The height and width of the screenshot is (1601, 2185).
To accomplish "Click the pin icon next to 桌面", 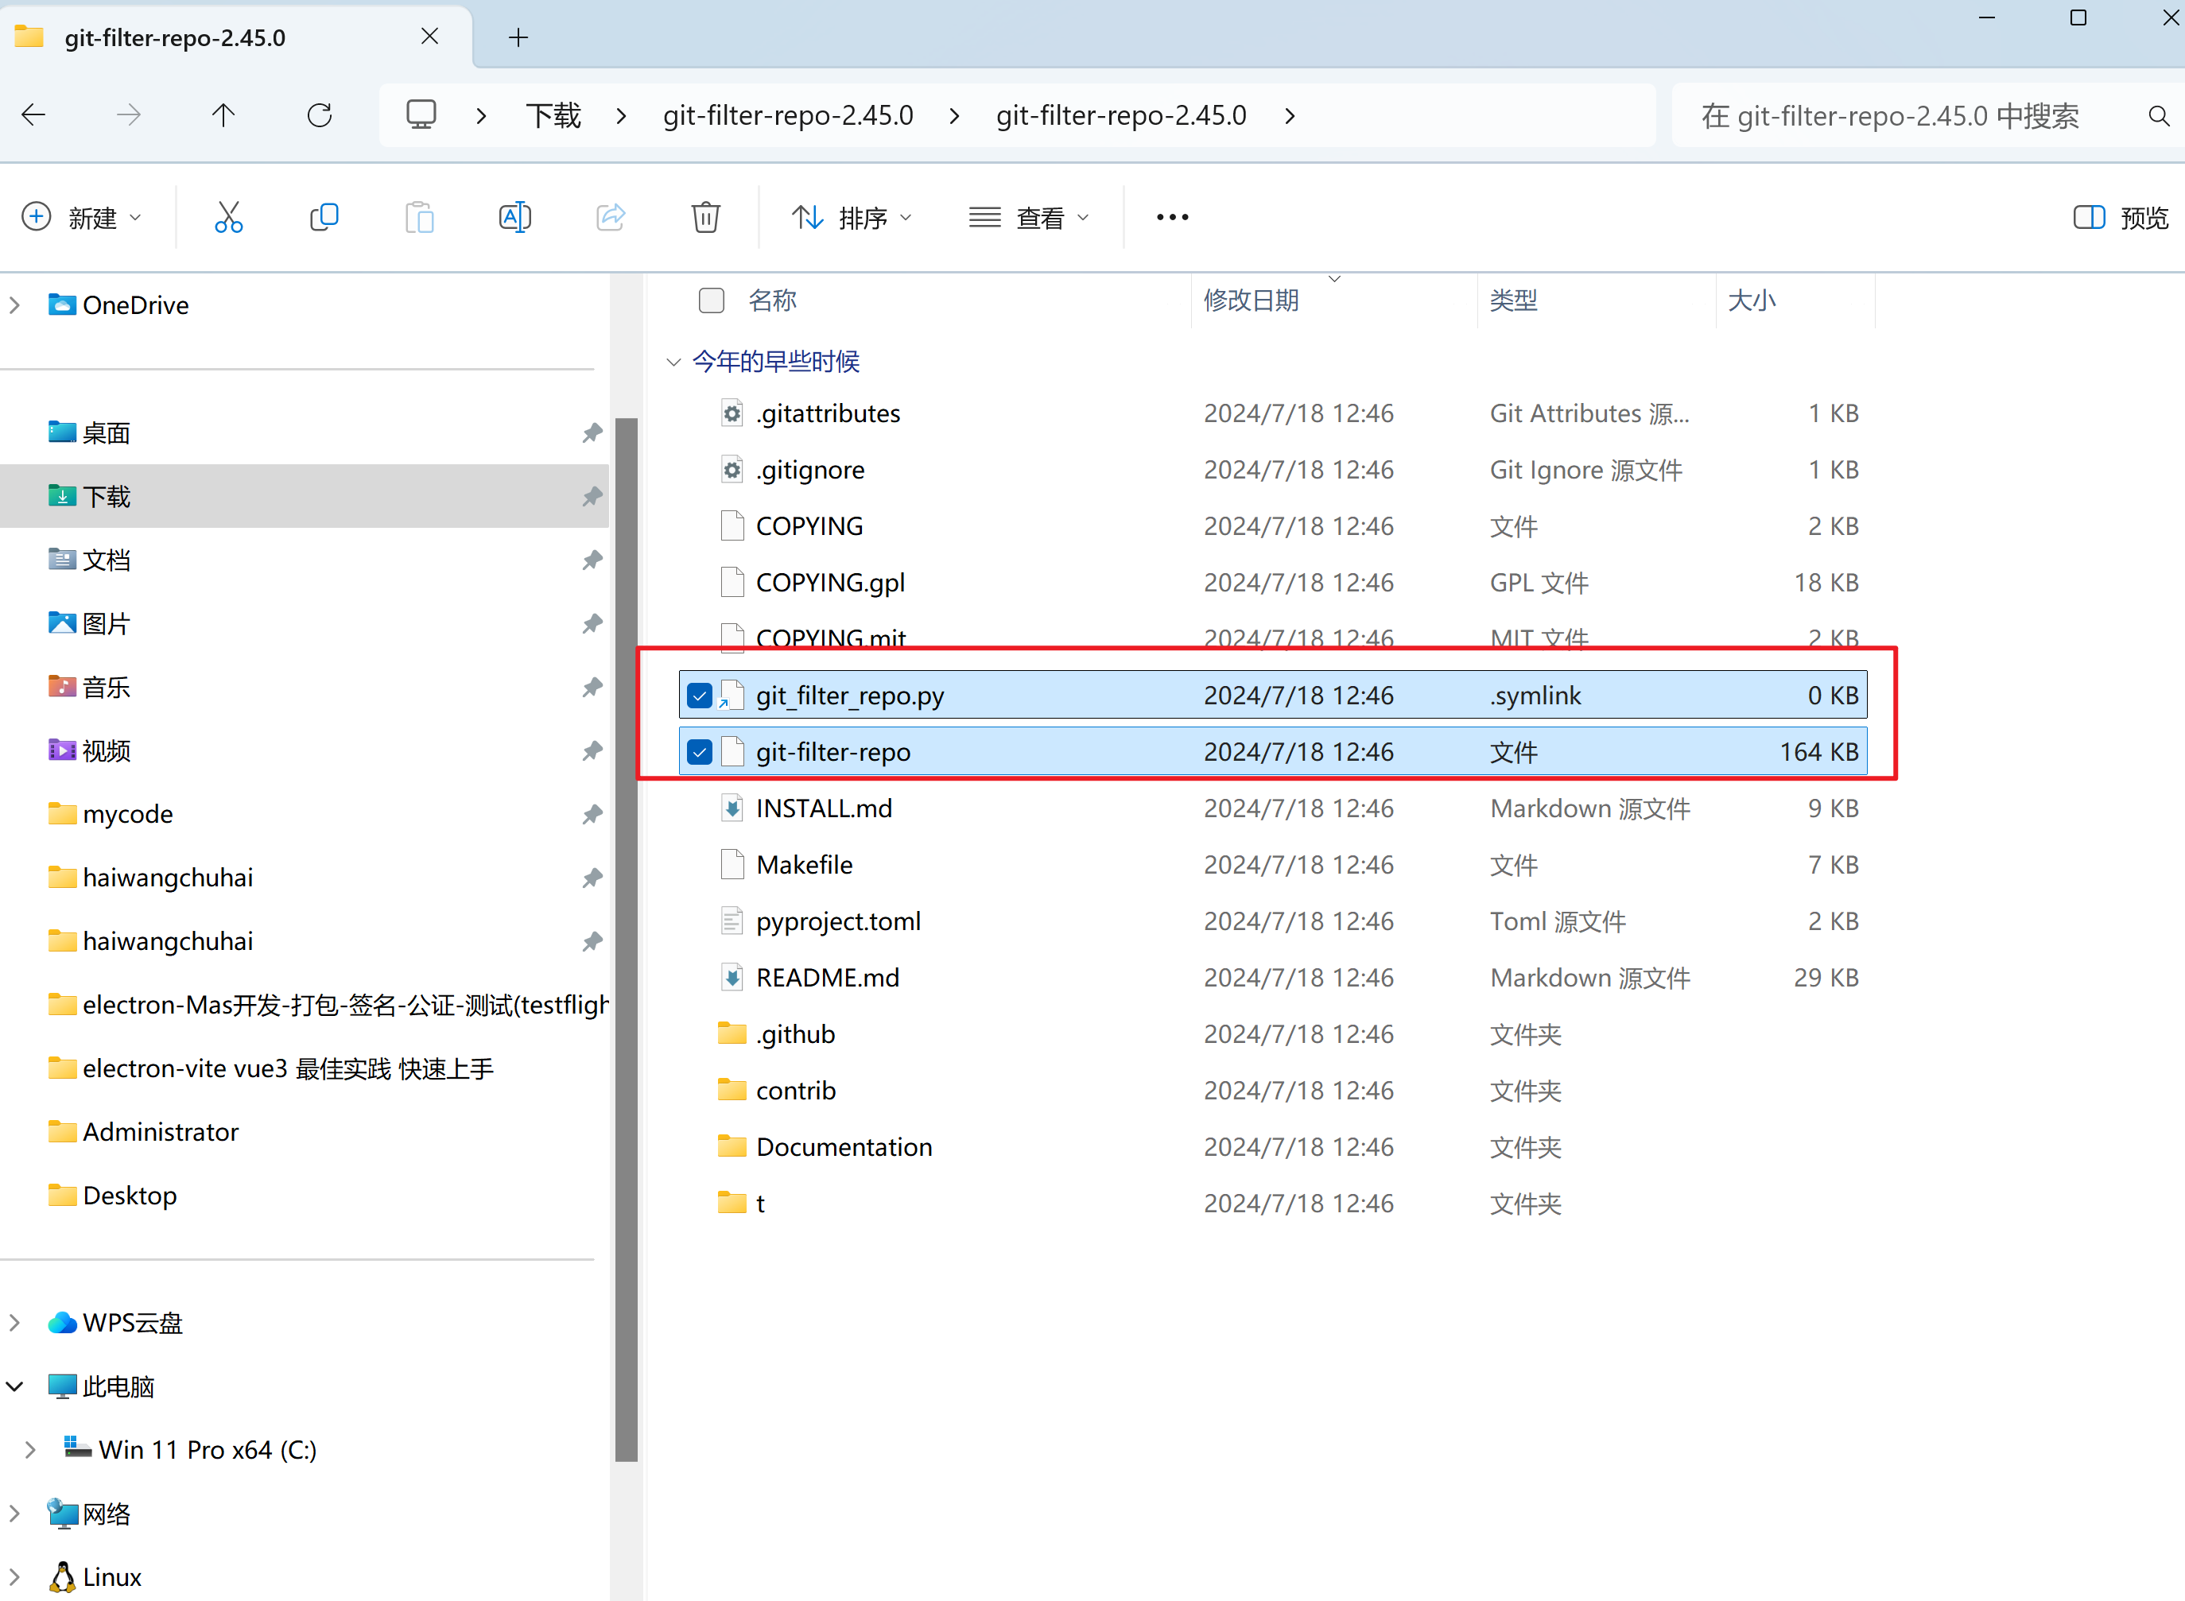I will pos(592,432).
